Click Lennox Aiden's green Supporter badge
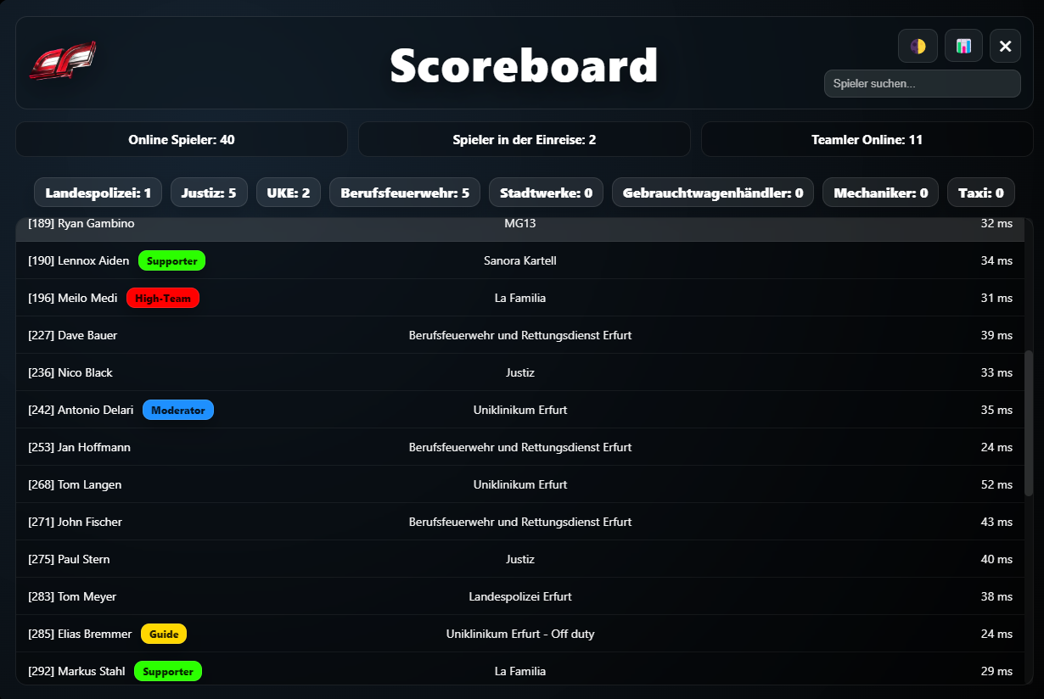Viewport: 1044px width, 699px height. (x=172, y=261)
